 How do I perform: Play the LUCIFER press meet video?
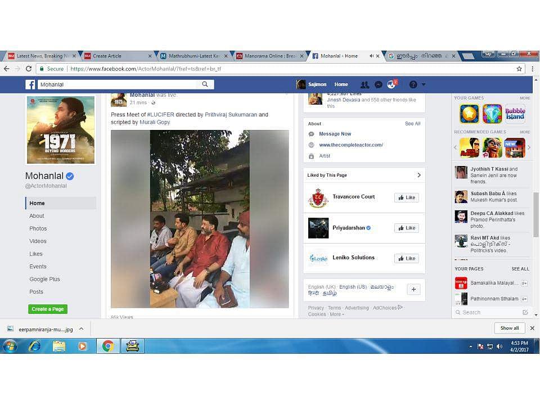[200, 219]
